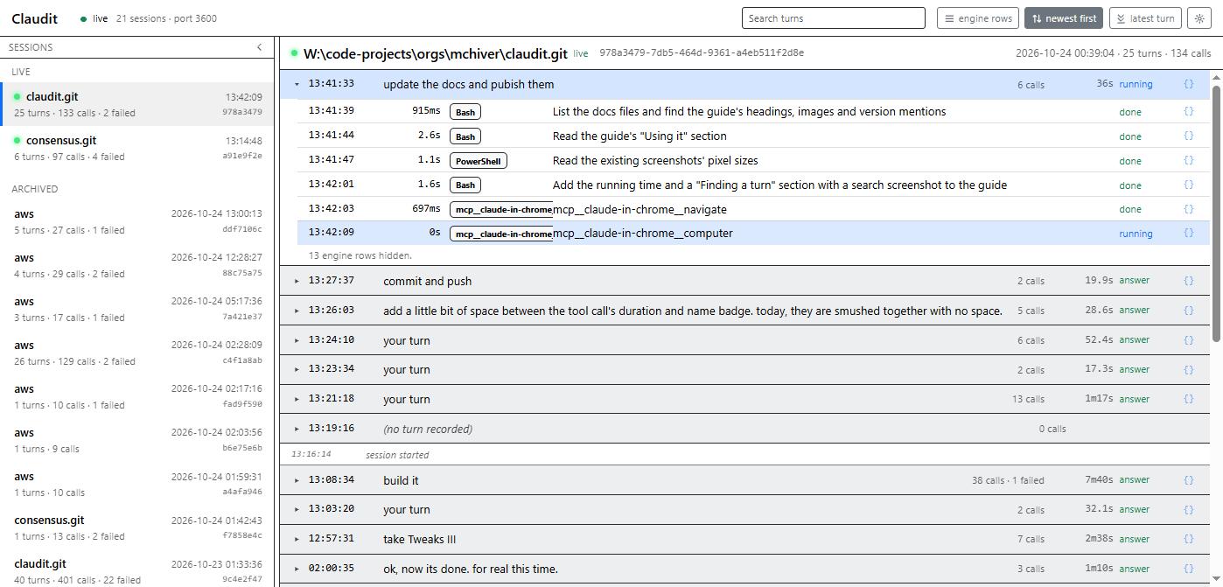Expand 'ok, now its done' turn
Viewport: 1223px width, 587px height.
(x=297, y=569)
